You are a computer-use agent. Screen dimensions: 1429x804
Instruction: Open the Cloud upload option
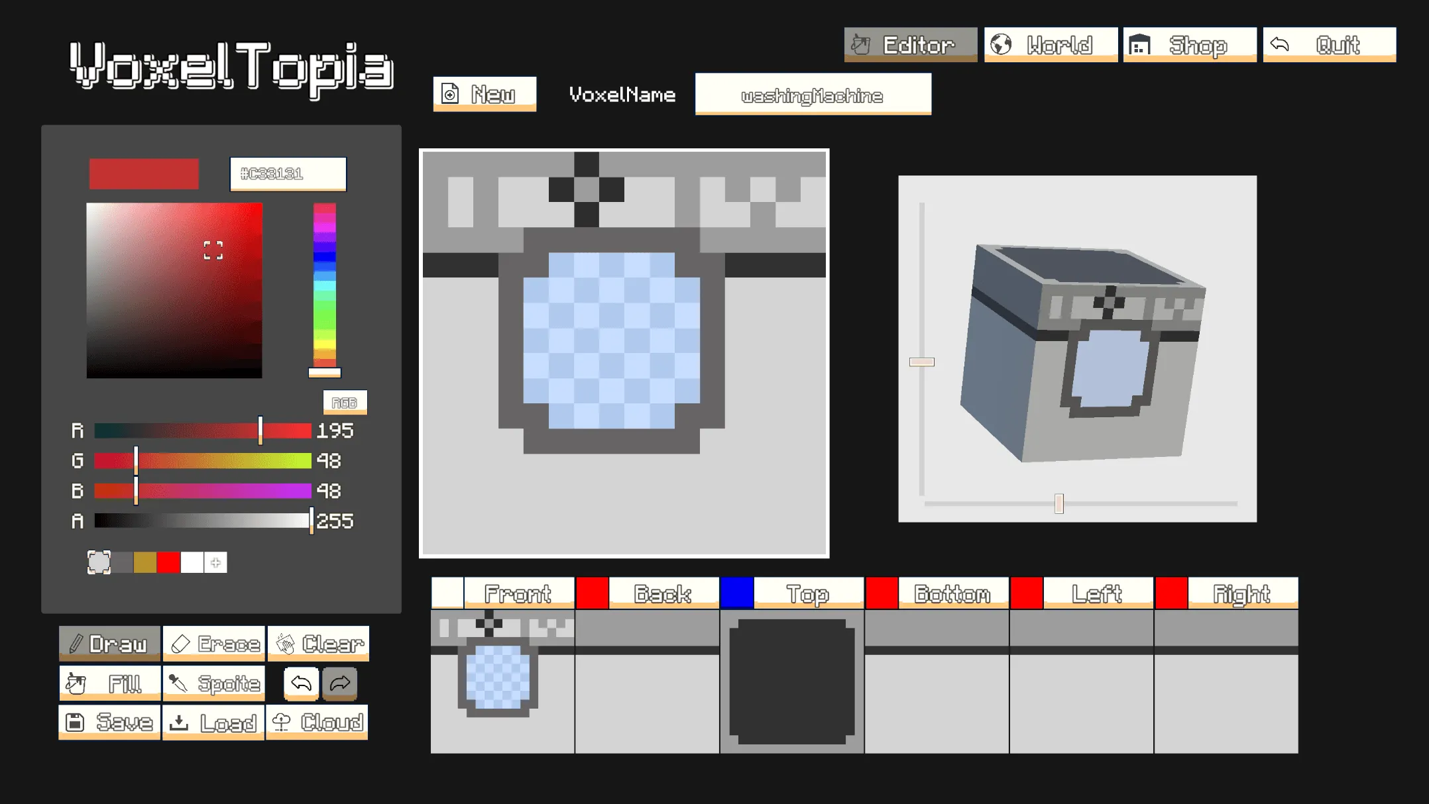coord(317,722)
